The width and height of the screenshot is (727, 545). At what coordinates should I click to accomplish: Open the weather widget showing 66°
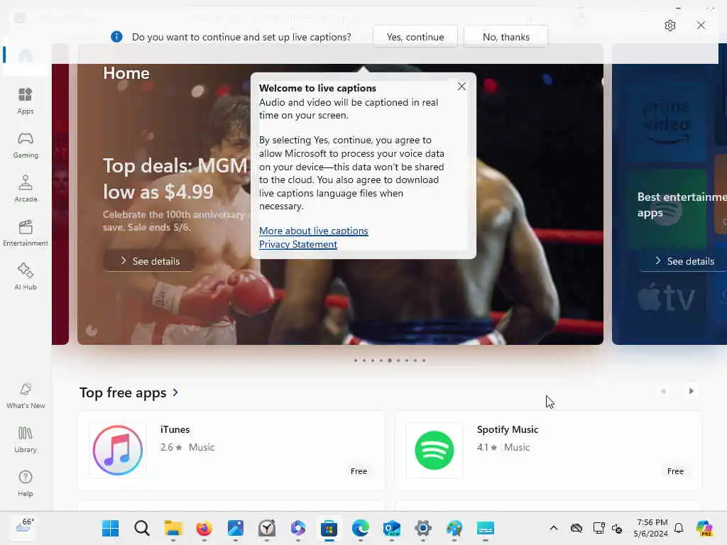point(24,527)
